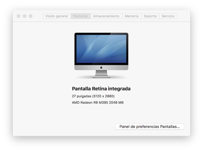Switch to the Servicio tab
Viewport: 203px width, 151px height.
coord(168,16)
